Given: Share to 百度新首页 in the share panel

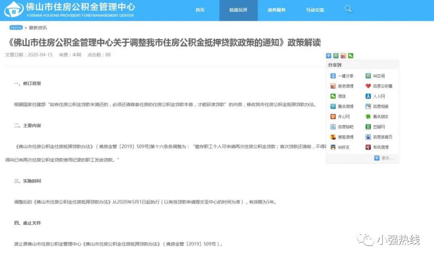Looking at the screenshot, I should 379,137.
